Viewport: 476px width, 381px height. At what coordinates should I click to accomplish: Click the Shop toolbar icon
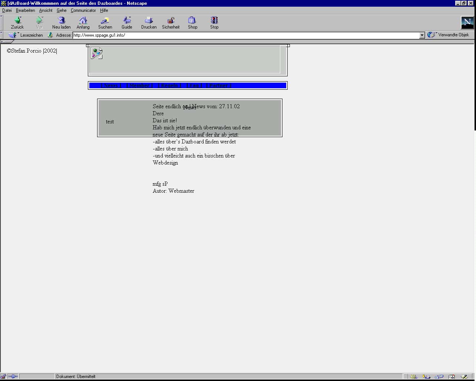[x=192, y=23]
